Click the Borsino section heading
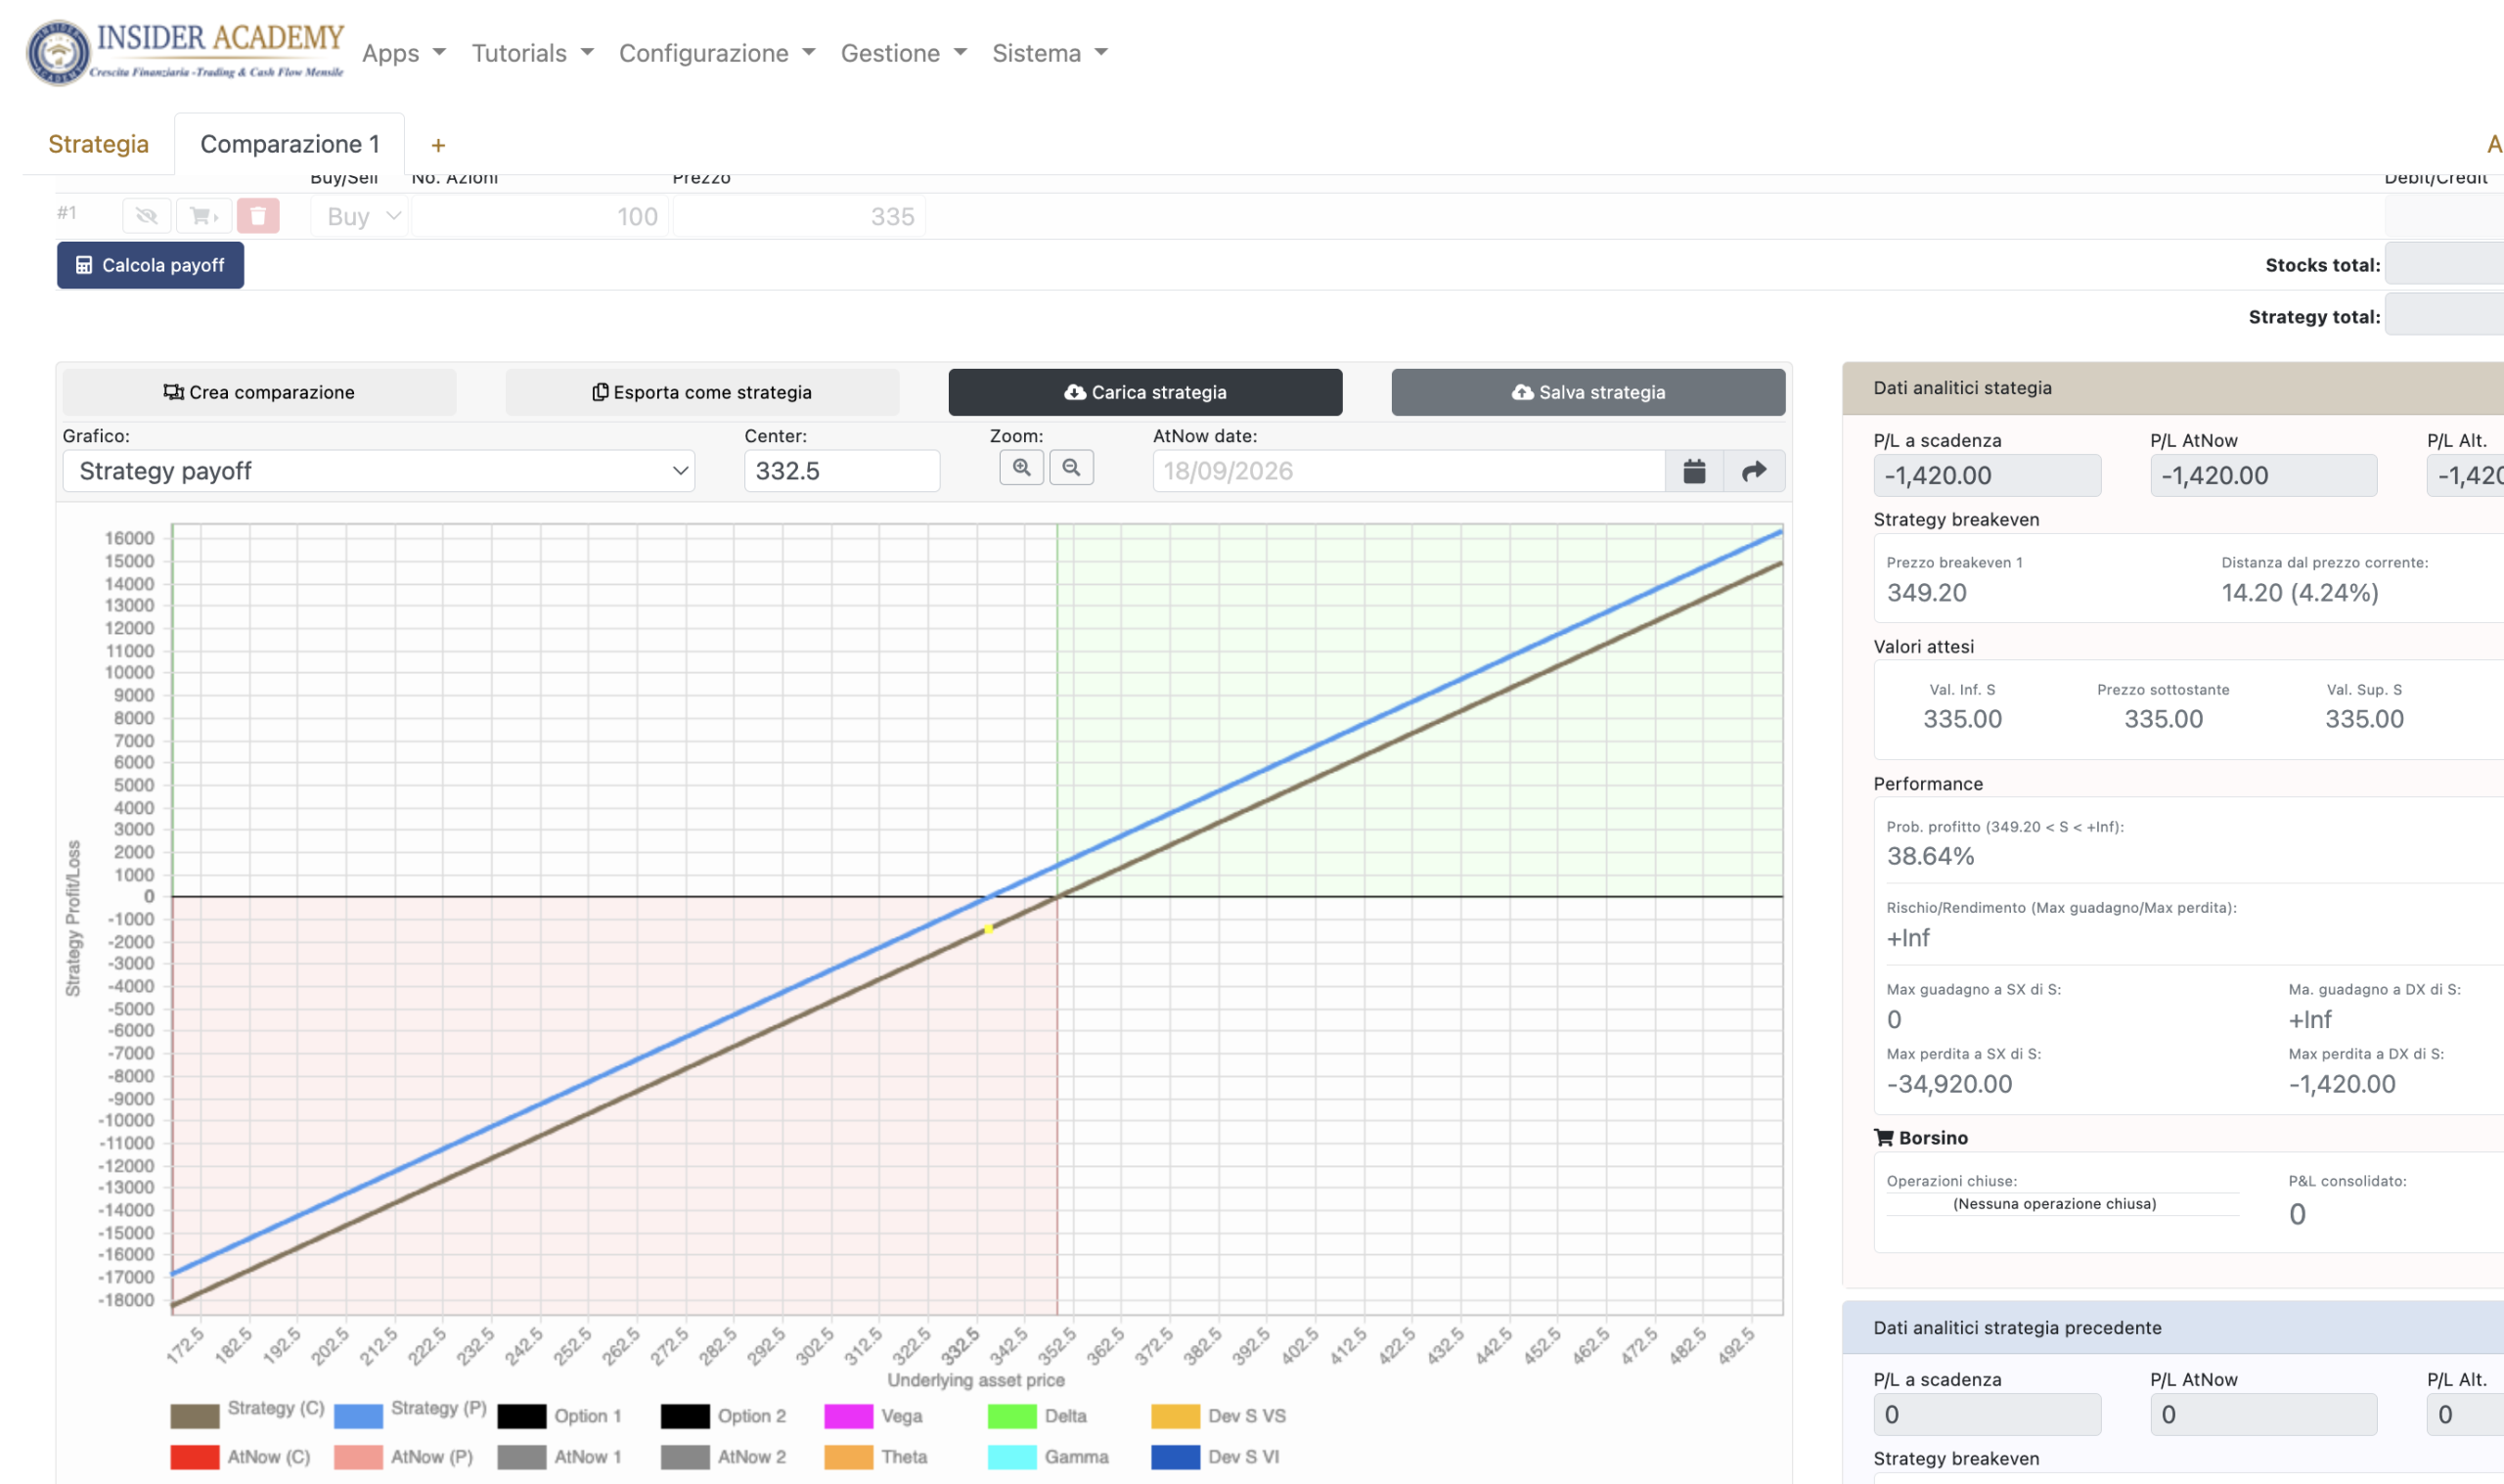2504x1484 pixels. pyautogui.click(x=1920, y=1138)
